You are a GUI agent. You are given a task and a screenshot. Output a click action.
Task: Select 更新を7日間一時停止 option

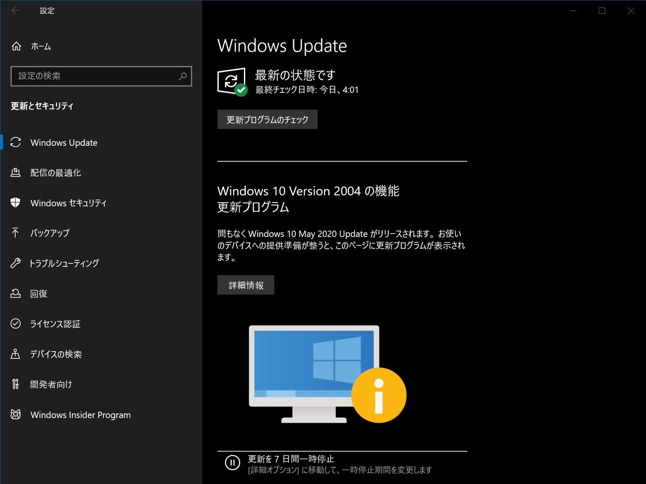tap(291, 458)
